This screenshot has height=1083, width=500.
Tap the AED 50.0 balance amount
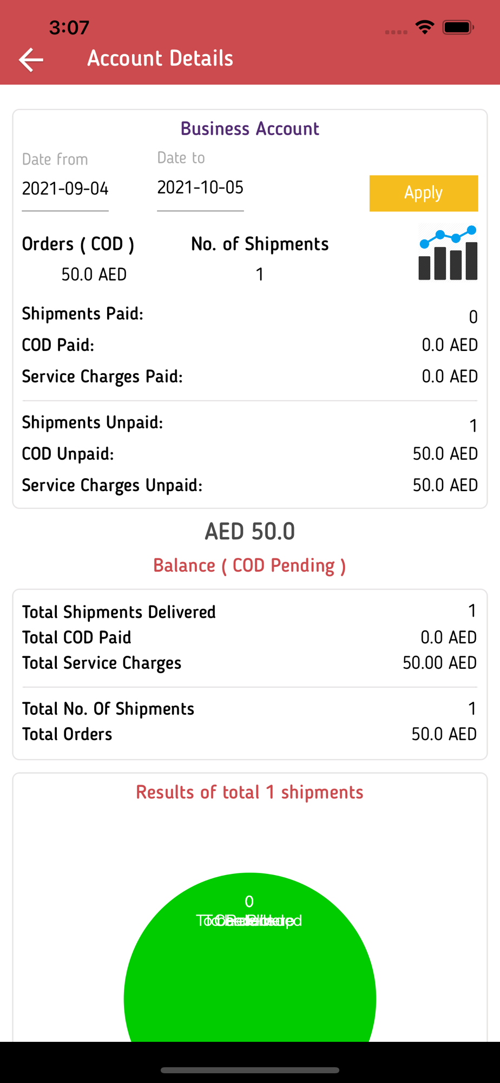(249, 531)
